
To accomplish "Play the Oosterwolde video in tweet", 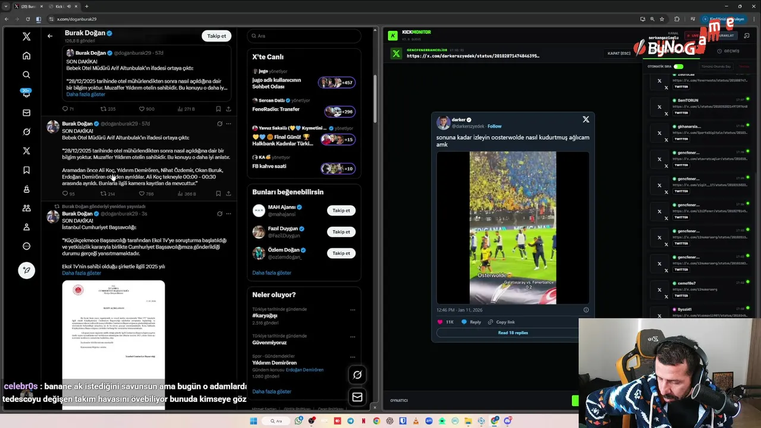I will [x=513, y=228].
